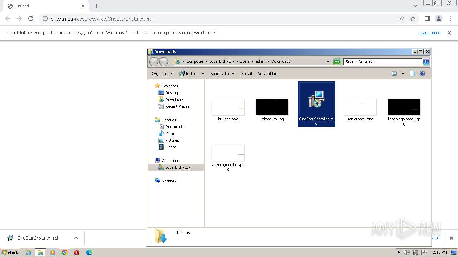Toggle Chrome side panel

[427, 19]
